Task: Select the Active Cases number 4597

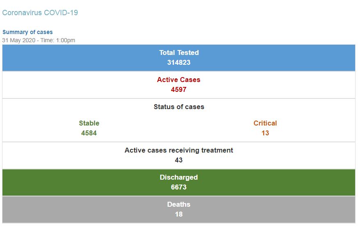Action: (179, 89)
